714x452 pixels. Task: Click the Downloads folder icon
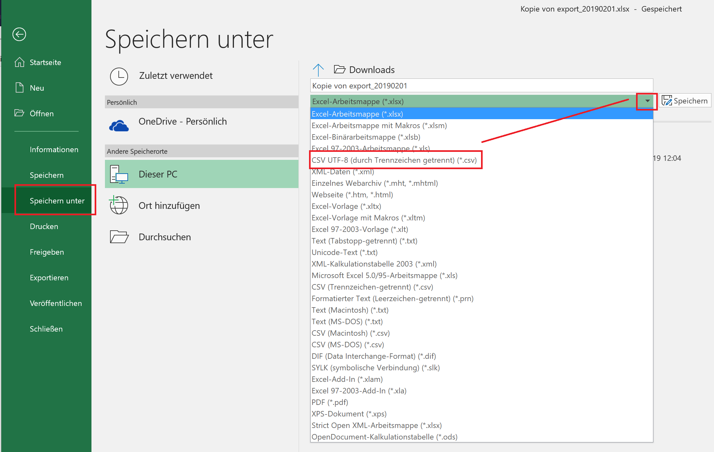tap(340, 69)
